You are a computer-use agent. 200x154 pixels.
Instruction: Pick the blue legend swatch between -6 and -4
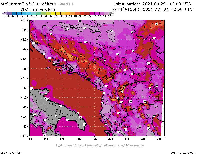(x=19, y=13)
